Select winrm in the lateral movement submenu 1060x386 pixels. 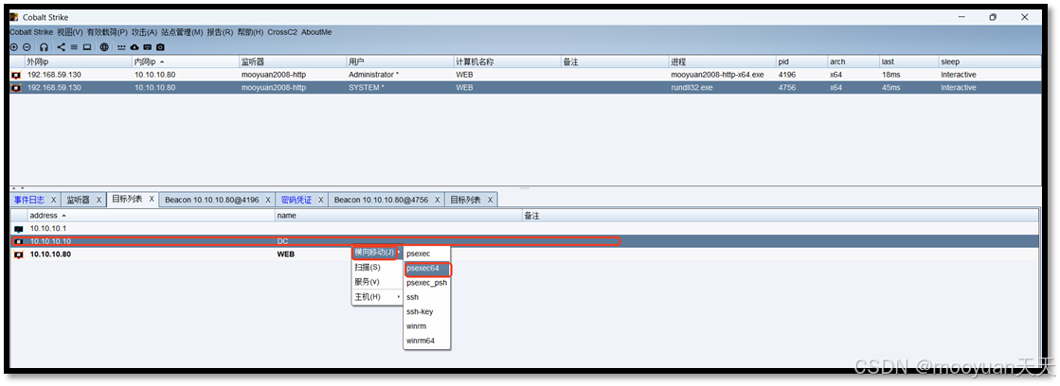pos(427,326)
